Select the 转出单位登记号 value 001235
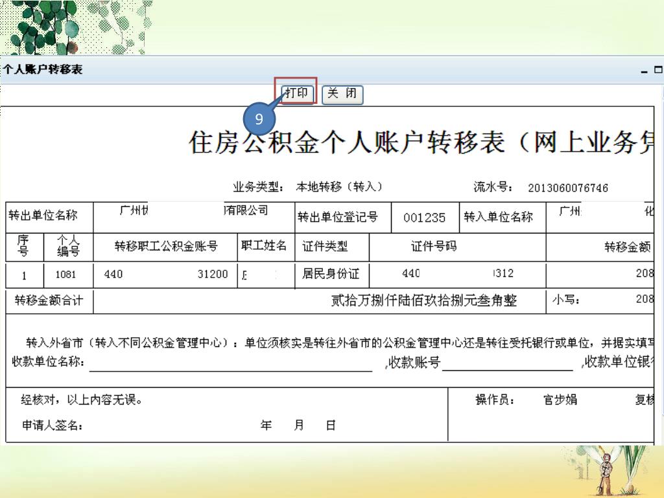The width and height of the screenshot is (664, 498). click(424, 218)
